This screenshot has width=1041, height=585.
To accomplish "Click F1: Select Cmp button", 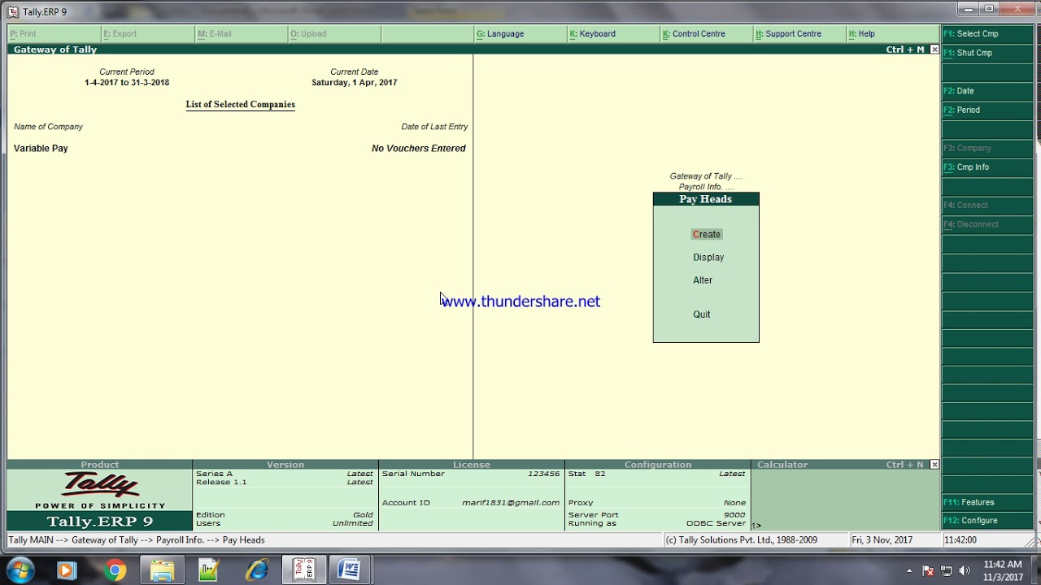I will point(987,34).
